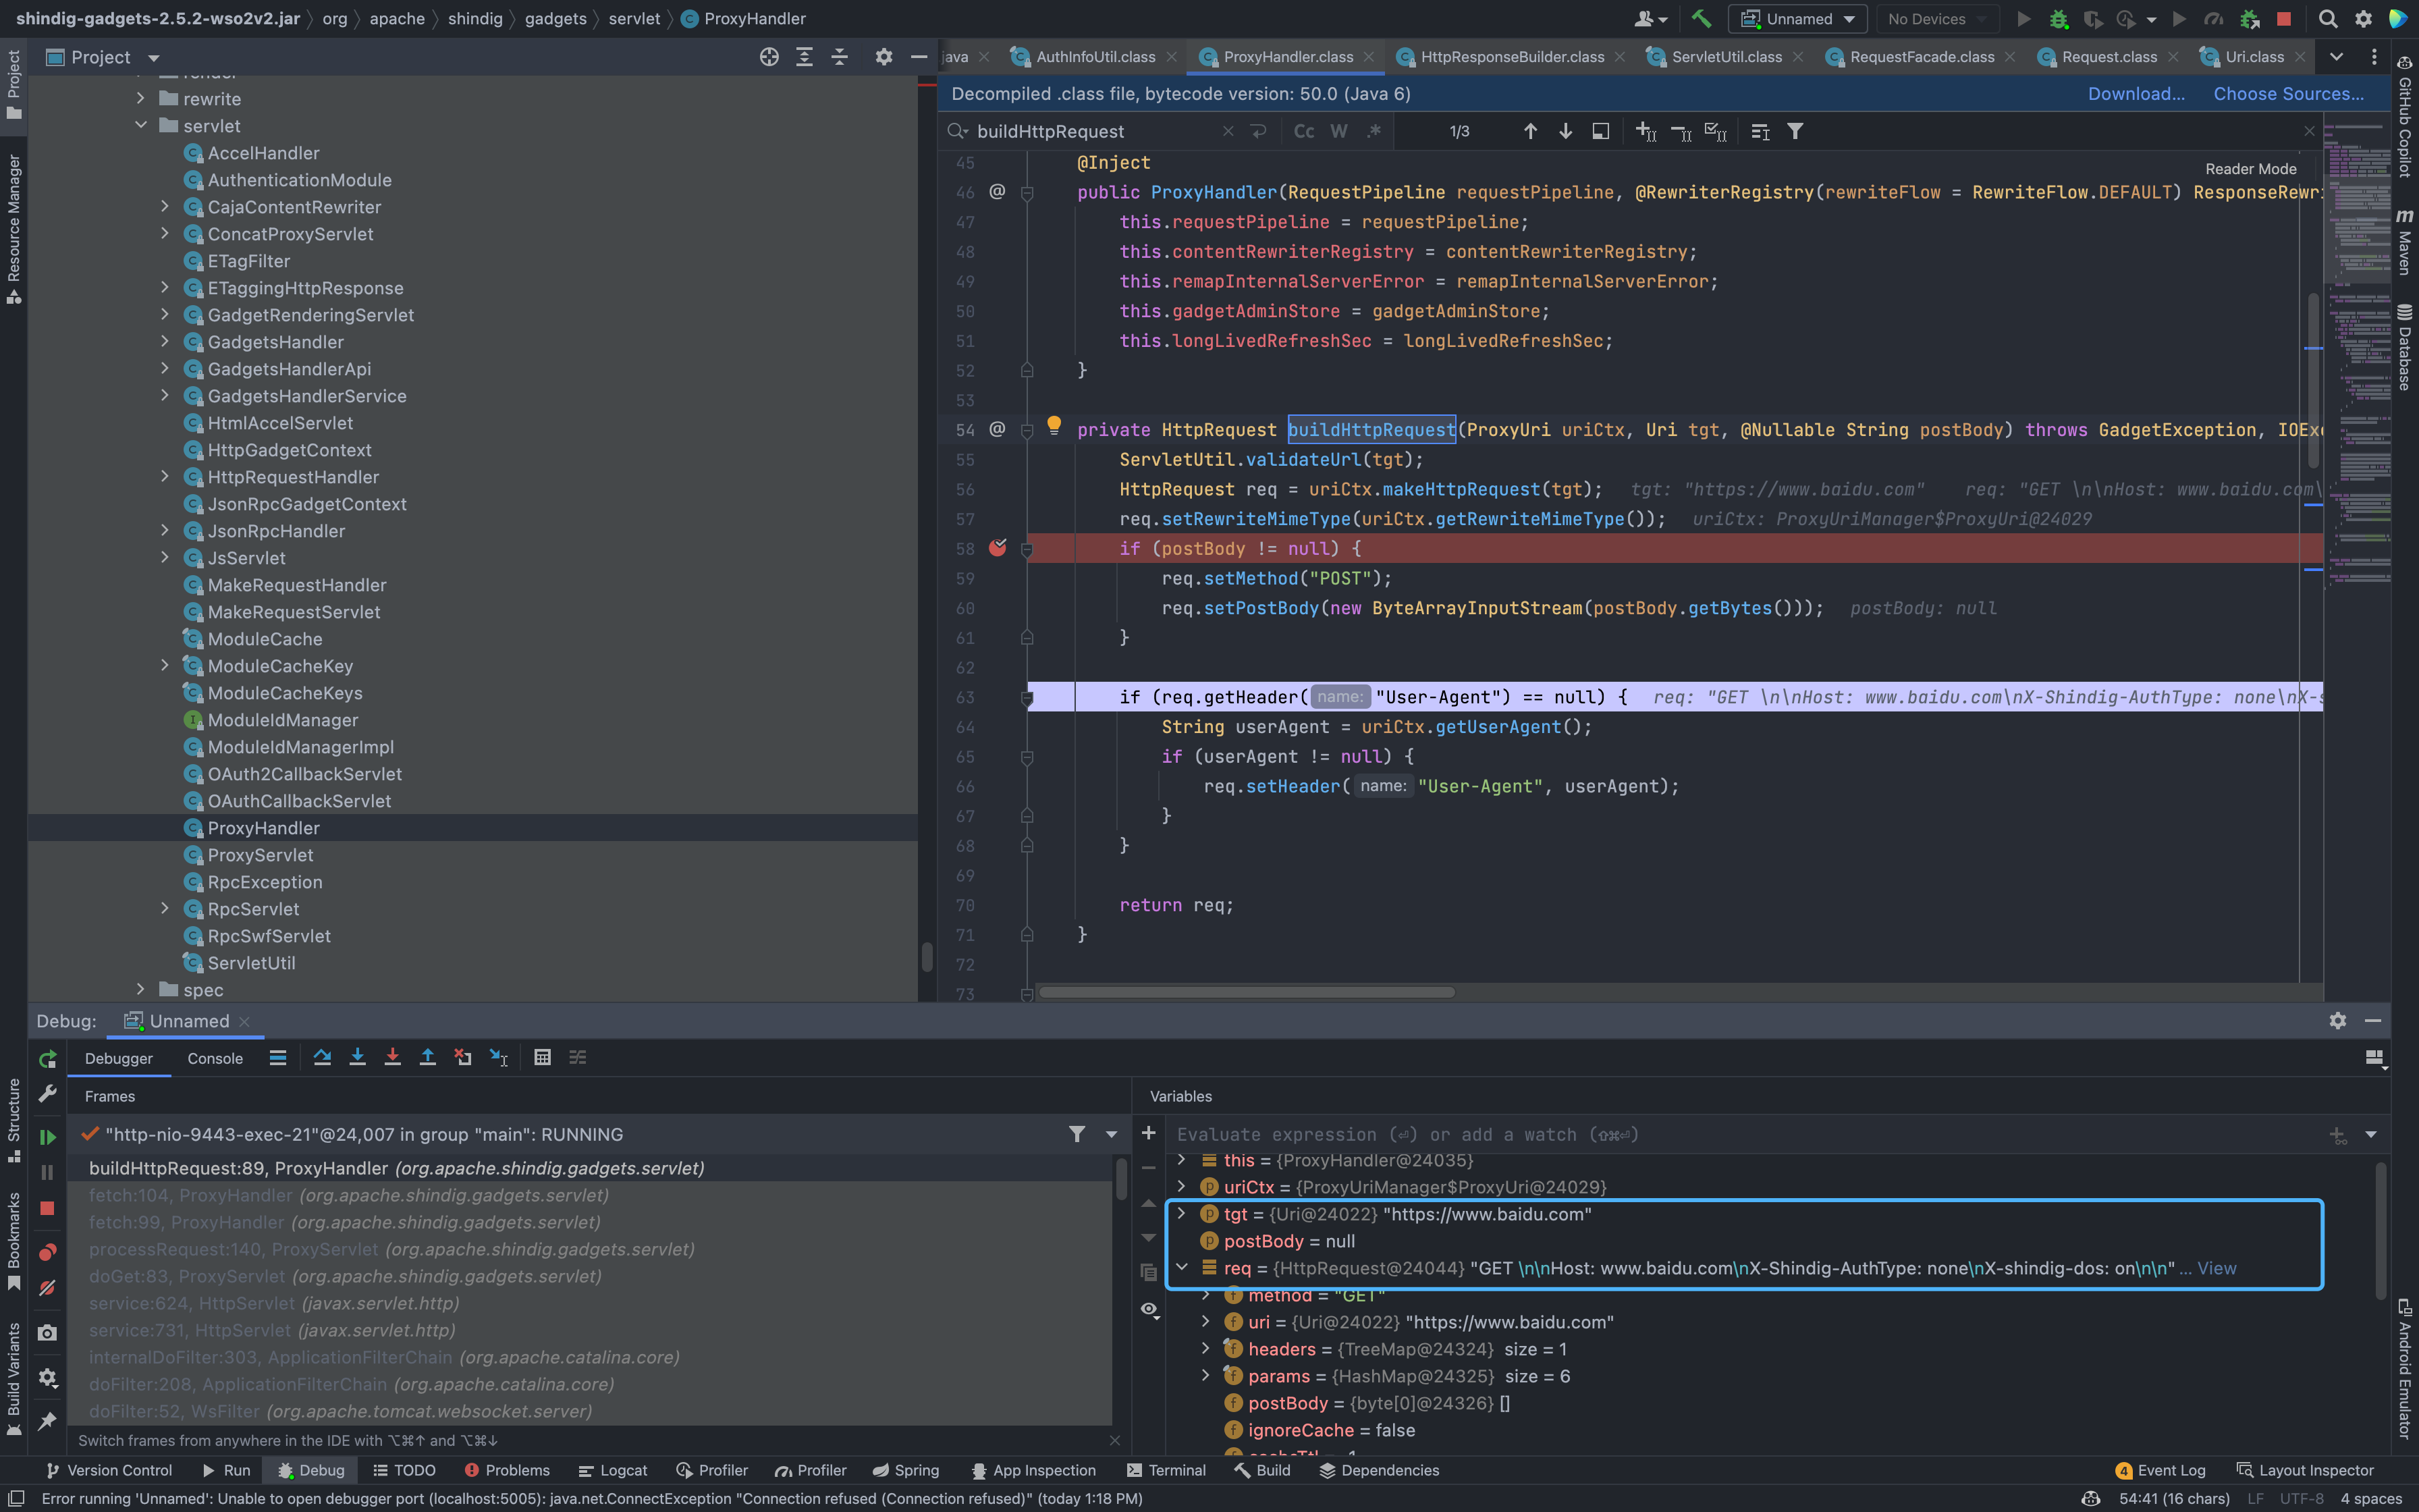The width and height of the screenshot is (2419, 1512).
Task: Click the Step Over debugger icon
Action: (x=322, y=1058)
